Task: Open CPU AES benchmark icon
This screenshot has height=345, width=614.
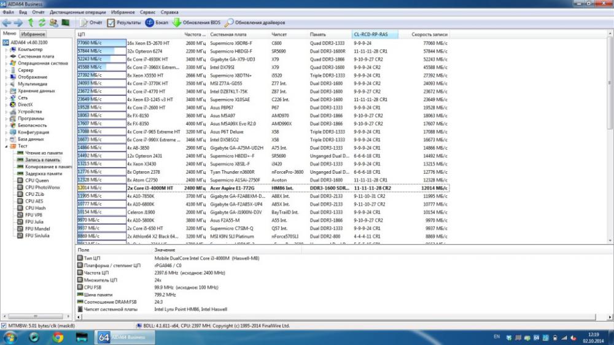Action: pyautogui.click(x=20, y=201)
